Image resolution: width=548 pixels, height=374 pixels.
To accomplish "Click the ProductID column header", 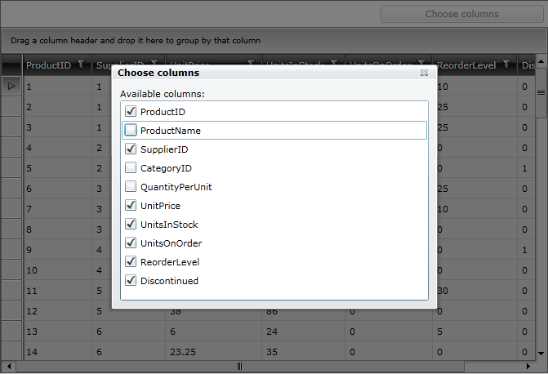I will (48, 65).
